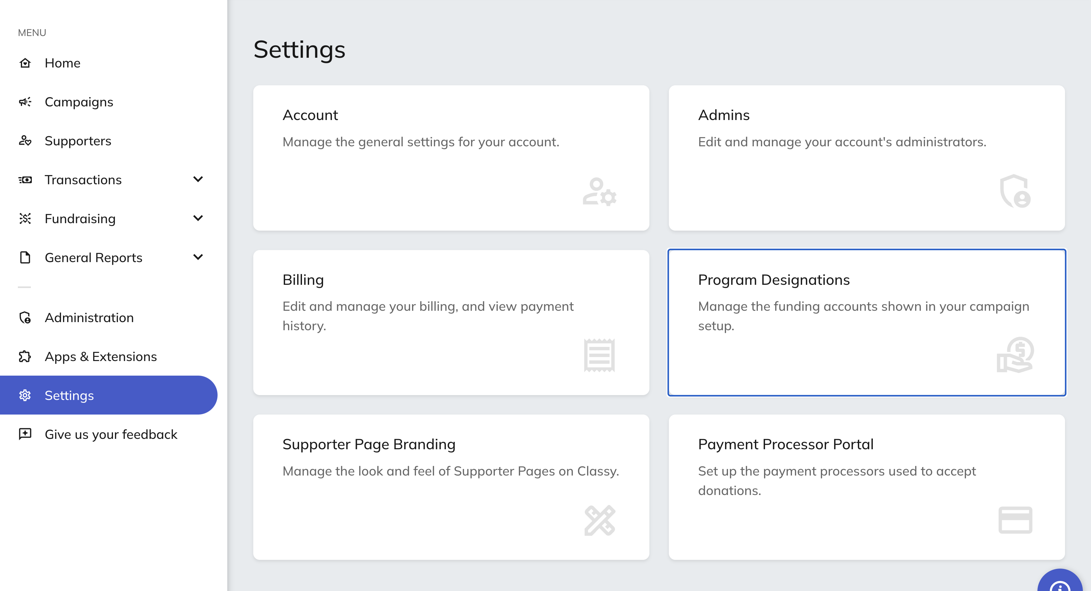Image resolution: width=1091 pixels, height=591 pixels.
Task: Click the shield-user icon on Admins card
Action: pyautogui.click(x=1015, y=191)
